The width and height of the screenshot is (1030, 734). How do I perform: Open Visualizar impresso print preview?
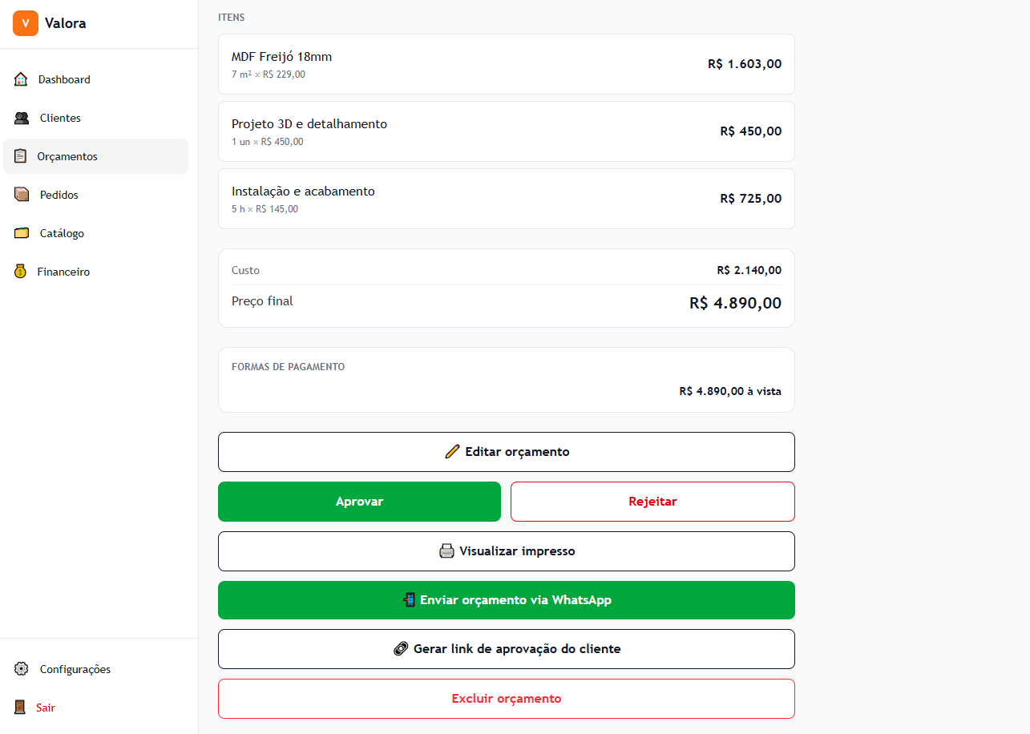click(507, 551)
